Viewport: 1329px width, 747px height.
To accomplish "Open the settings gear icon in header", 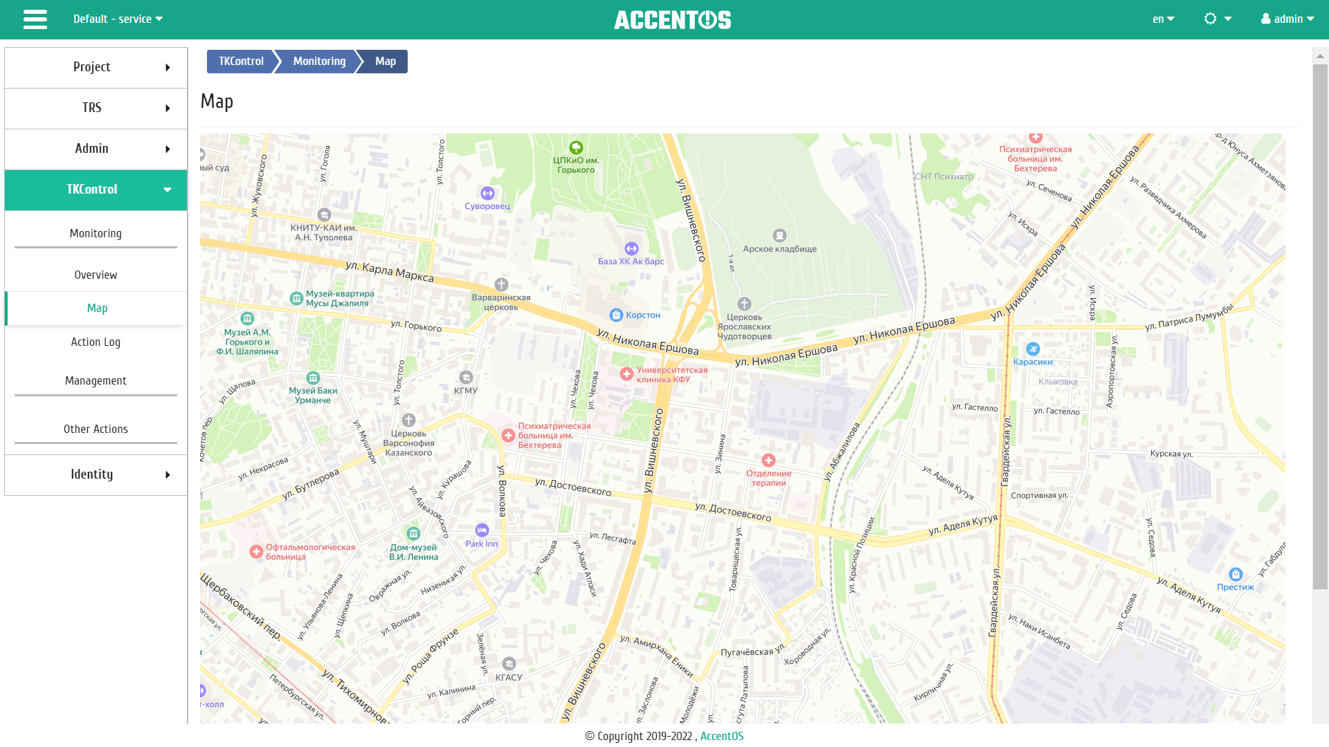I will (x=1210, y=19).
